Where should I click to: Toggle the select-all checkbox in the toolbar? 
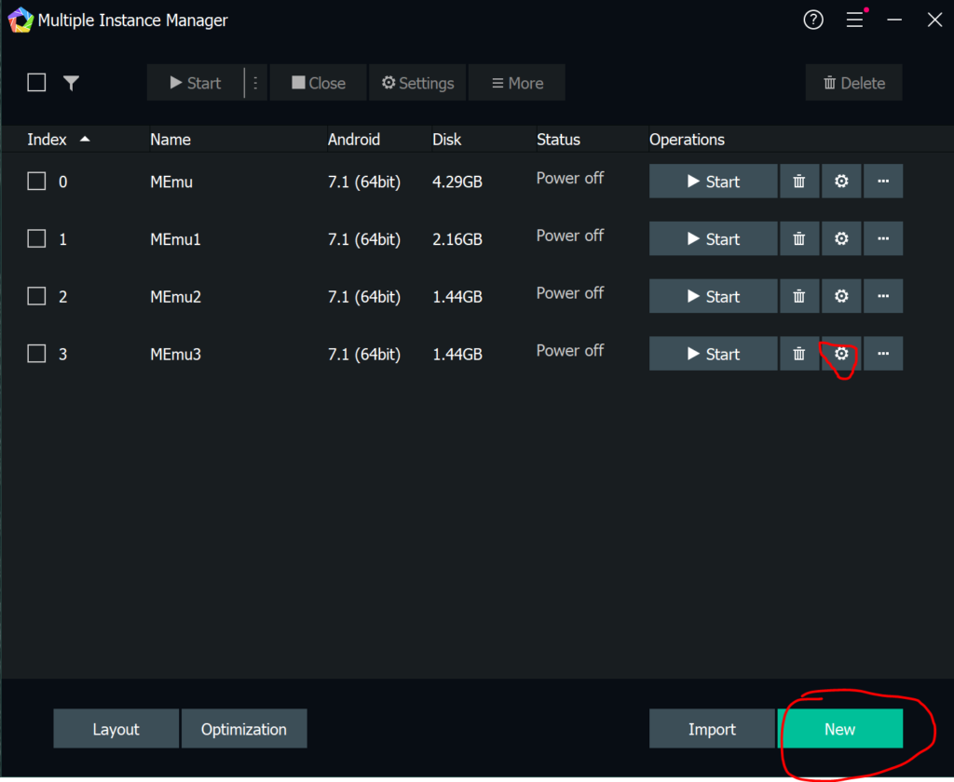click(36, 82)
